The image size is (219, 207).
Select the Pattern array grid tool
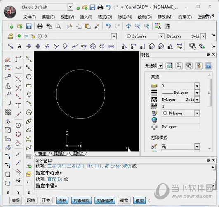[8, 112]
